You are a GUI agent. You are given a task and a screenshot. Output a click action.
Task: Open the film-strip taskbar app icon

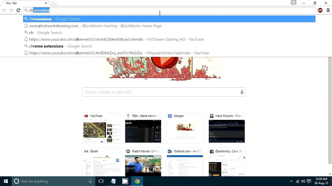[x=125, y=181]
